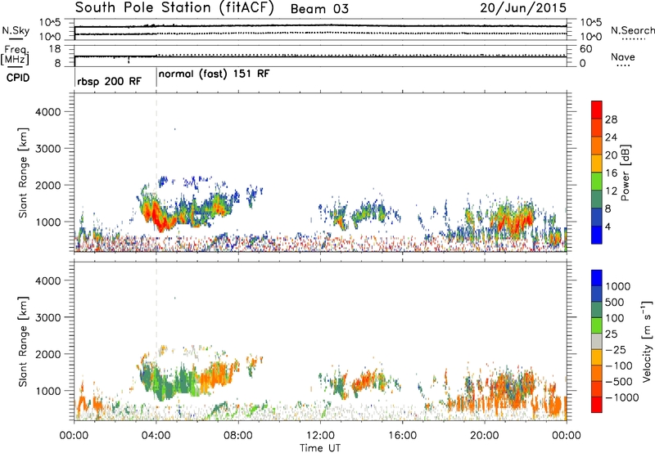Click the "12" label on the power colorbar

(611, 191)
